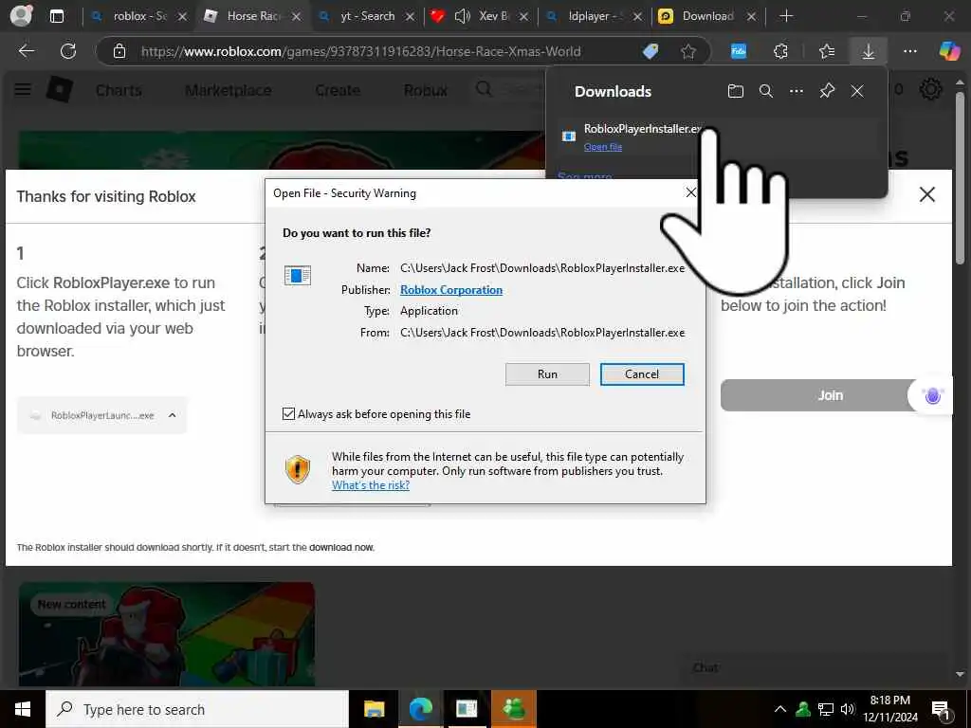The image size is (971, 728).
Task: Reload the page with the refresh icon
Action: coord(68,51)
